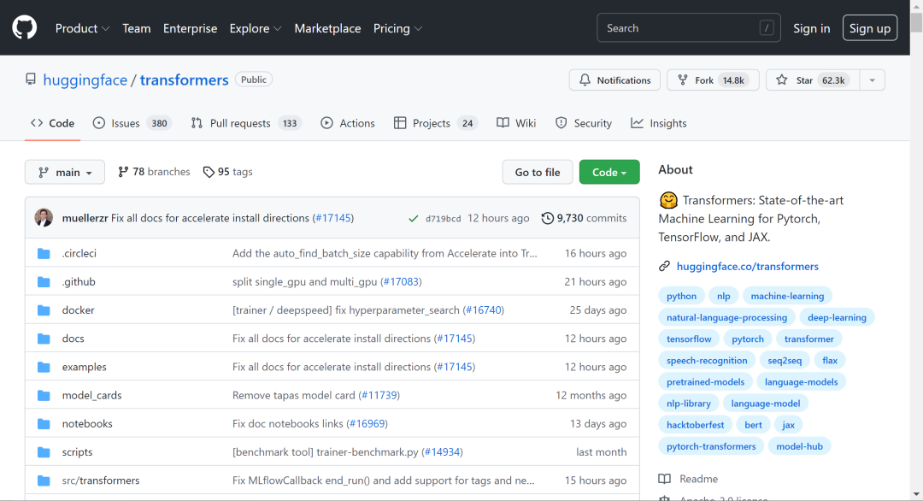Open the huggingface.co/transformers link
Viewport: 923px width, 501px height.
point(747,266)
